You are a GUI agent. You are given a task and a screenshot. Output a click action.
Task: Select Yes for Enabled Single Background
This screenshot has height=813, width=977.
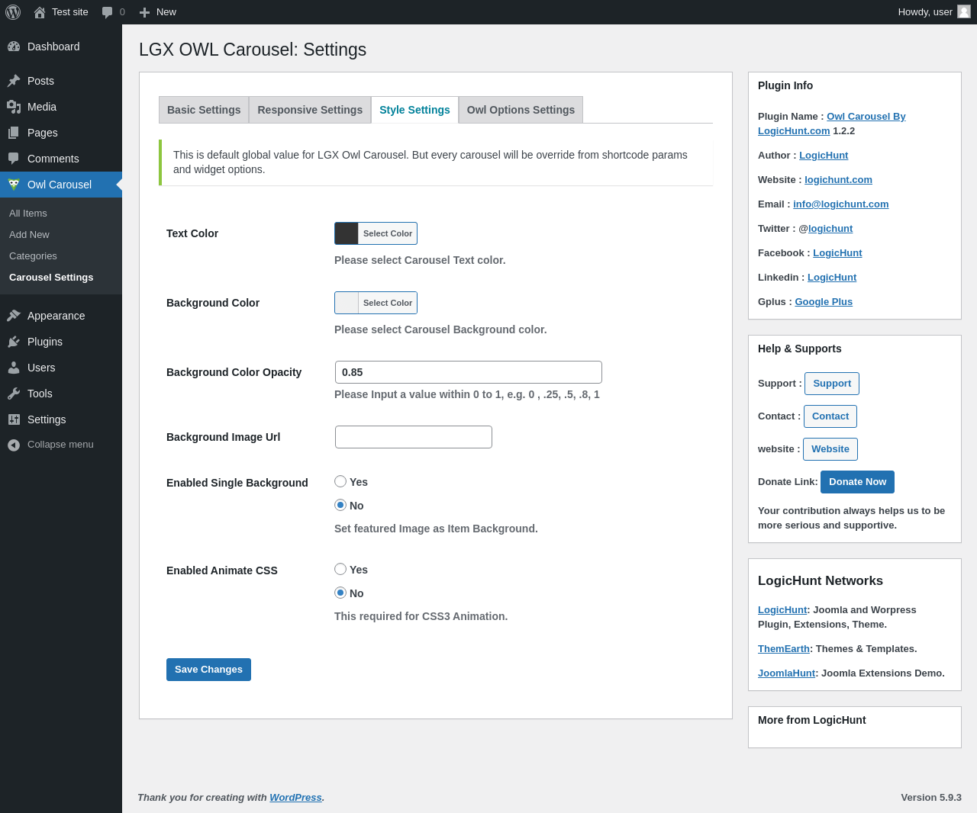(340, 481)
